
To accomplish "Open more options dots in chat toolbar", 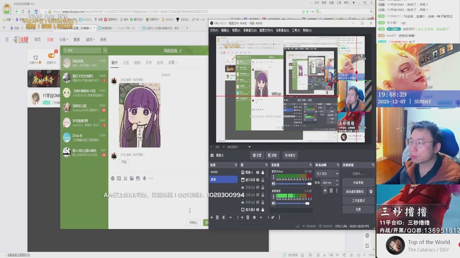I will [151, 178].
